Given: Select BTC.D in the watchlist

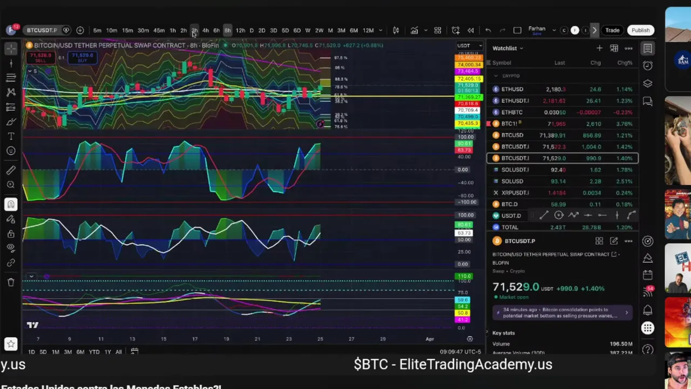Looking at the screenshot, I should (563, 204).
